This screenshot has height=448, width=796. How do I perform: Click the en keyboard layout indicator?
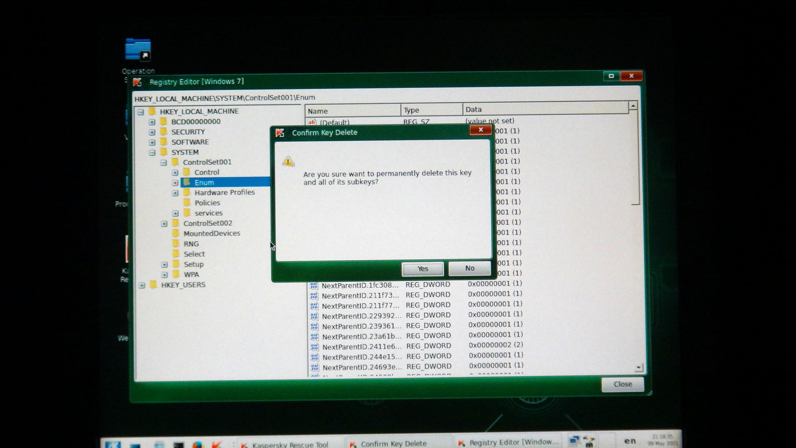click(630, 441)
